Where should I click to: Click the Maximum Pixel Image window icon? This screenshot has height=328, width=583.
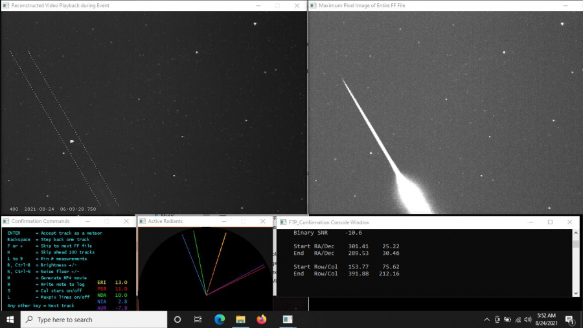[313, 6]
